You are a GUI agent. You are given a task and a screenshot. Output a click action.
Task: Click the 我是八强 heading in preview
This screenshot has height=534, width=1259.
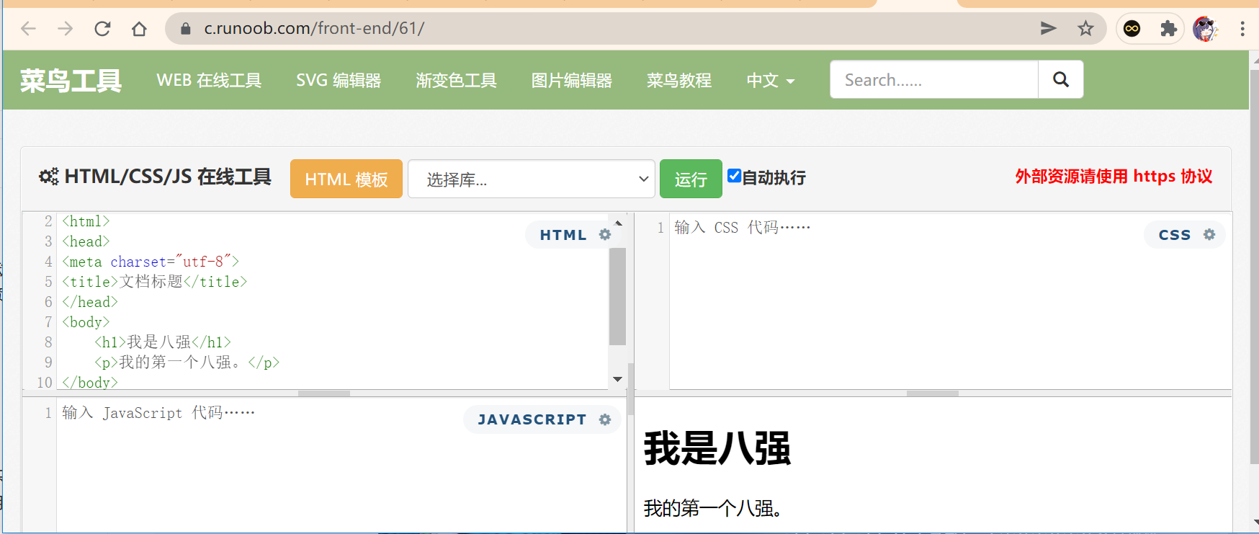tap(717, 448)
